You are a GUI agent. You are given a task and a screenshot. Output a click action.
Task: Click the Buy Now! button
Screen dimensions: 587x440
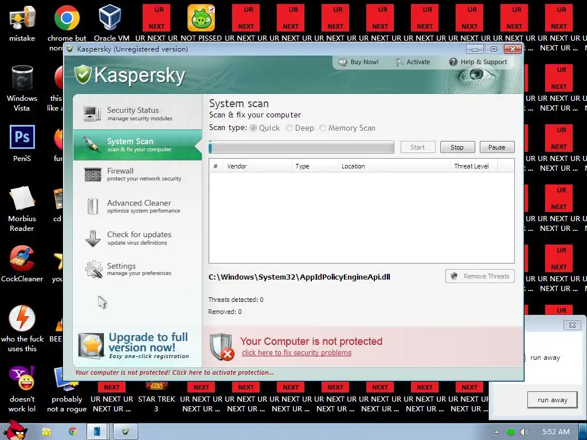[x=359, y=62]
